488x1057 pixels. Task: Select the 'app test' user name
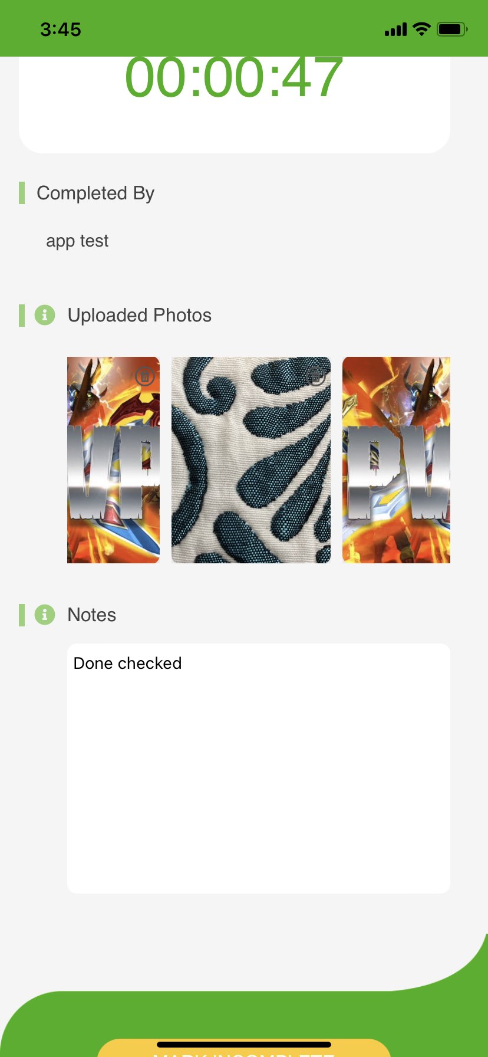(77, 241)
